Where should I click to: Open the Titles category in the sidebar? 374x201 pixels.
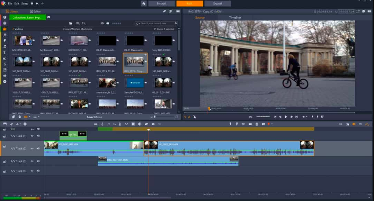click(x=5, y=52)
